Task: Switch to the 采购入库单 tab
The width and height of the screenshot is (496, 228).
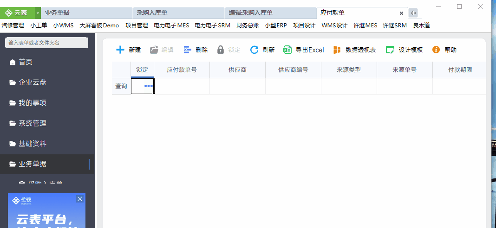Action: point(179,13)
